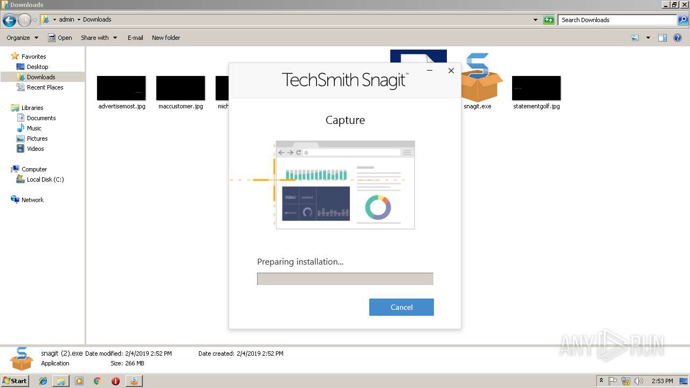The width and height of the screenshot is (690, 388).
Task: Click the Date modified value in details pane
Action: point(148,354)
